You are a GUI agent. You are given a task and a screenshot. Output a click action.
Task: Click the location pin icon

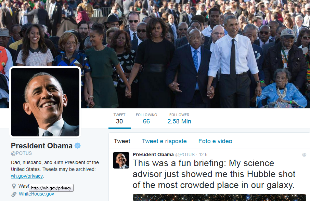pos(14,186)
